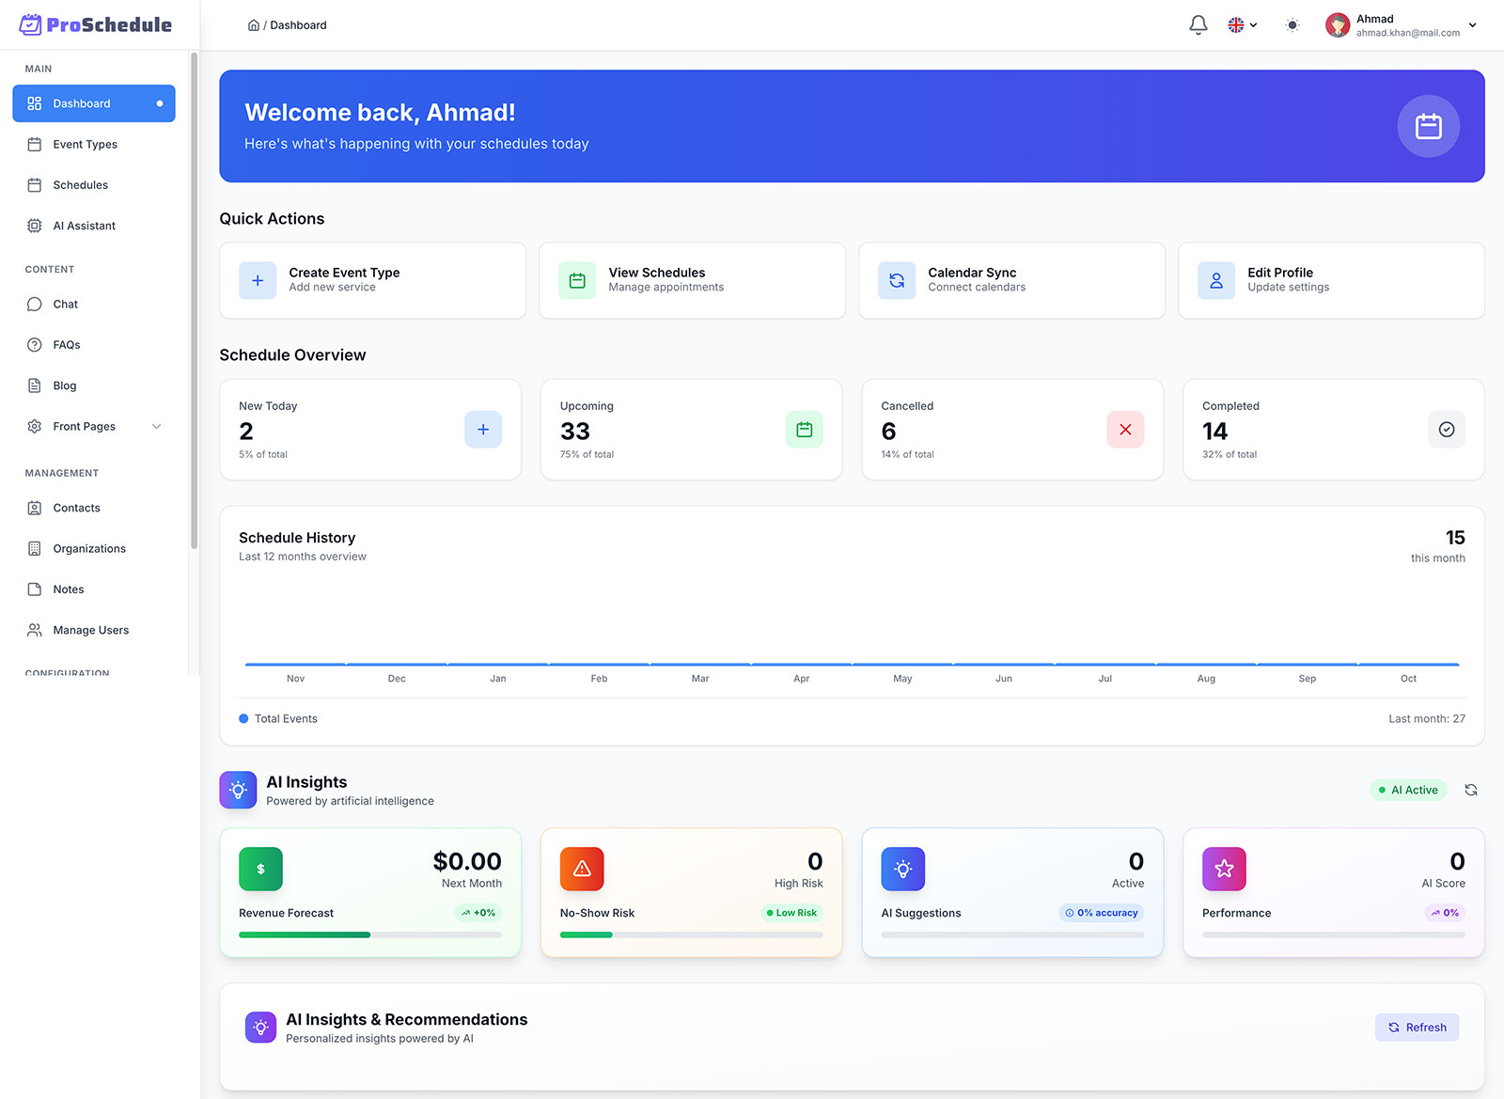This screenshot has height=1099, width=1504.
Task: Open AI Assistant in sidebar
Action: [x=94, y=226]
